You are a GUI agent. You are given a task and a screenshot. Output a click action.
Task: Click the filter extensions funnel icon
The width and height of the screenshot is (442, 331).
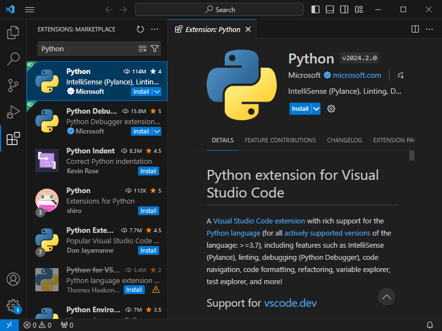coord(155,49)
